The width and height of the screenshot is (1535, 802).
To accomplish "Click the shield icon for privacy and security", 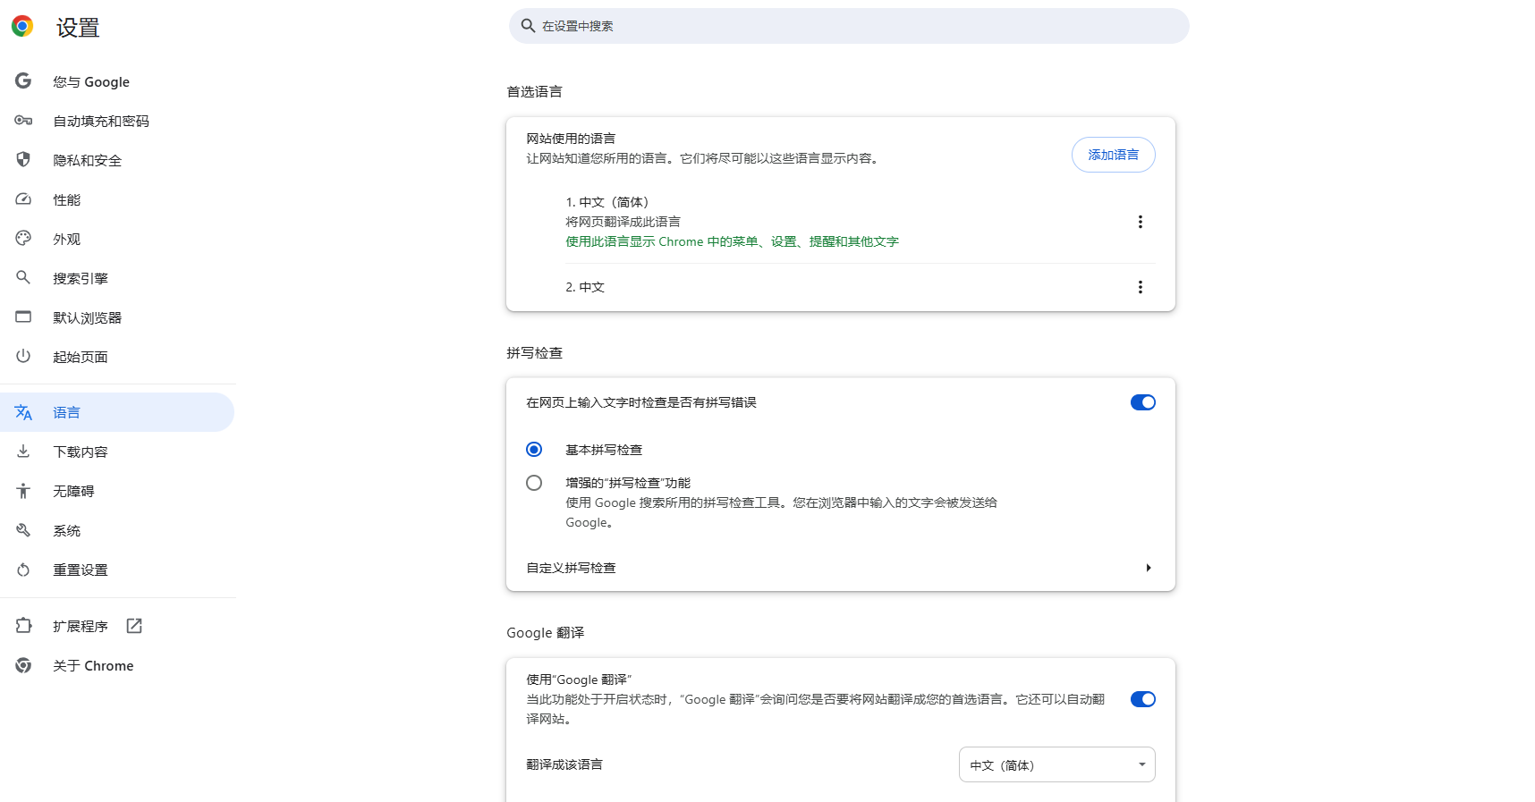I will (x=23, y=160).
